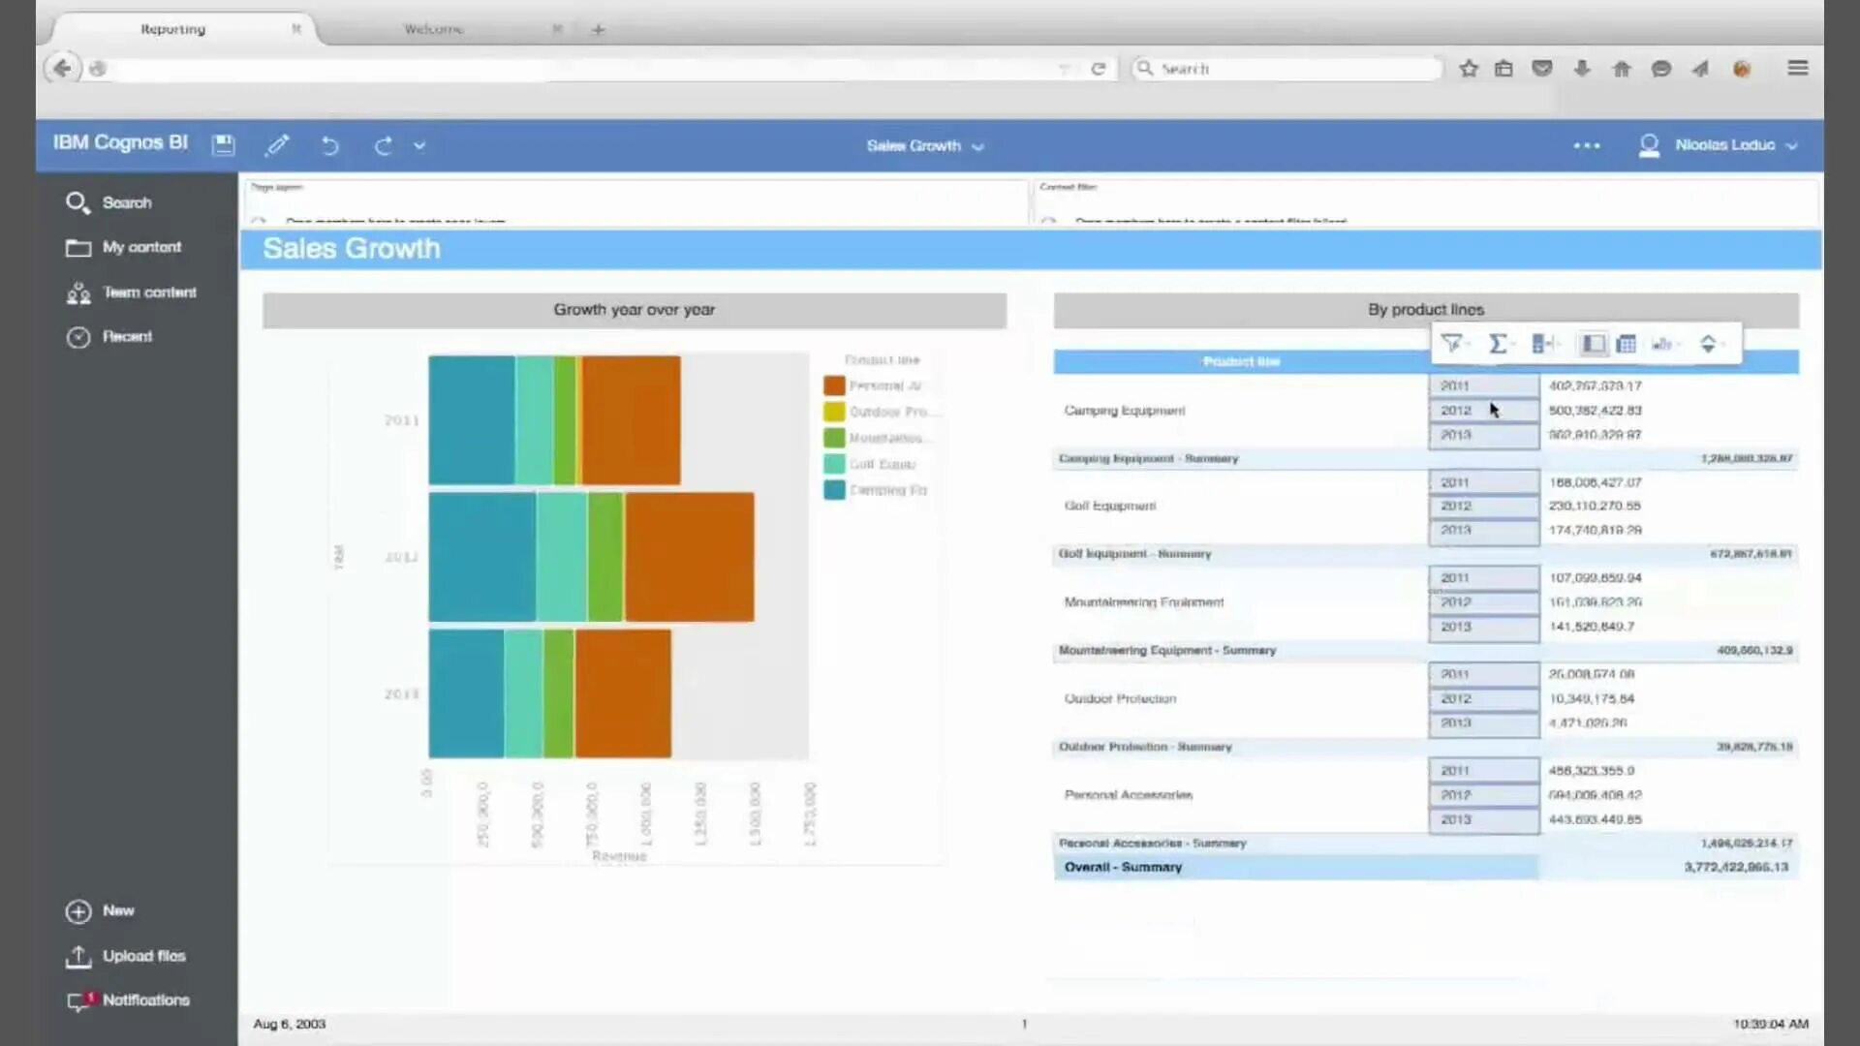Image resolution: width=1860 pixels, height=1046 pixels.
Task: Click the pencil Edit icon
Action: [277, 145]
